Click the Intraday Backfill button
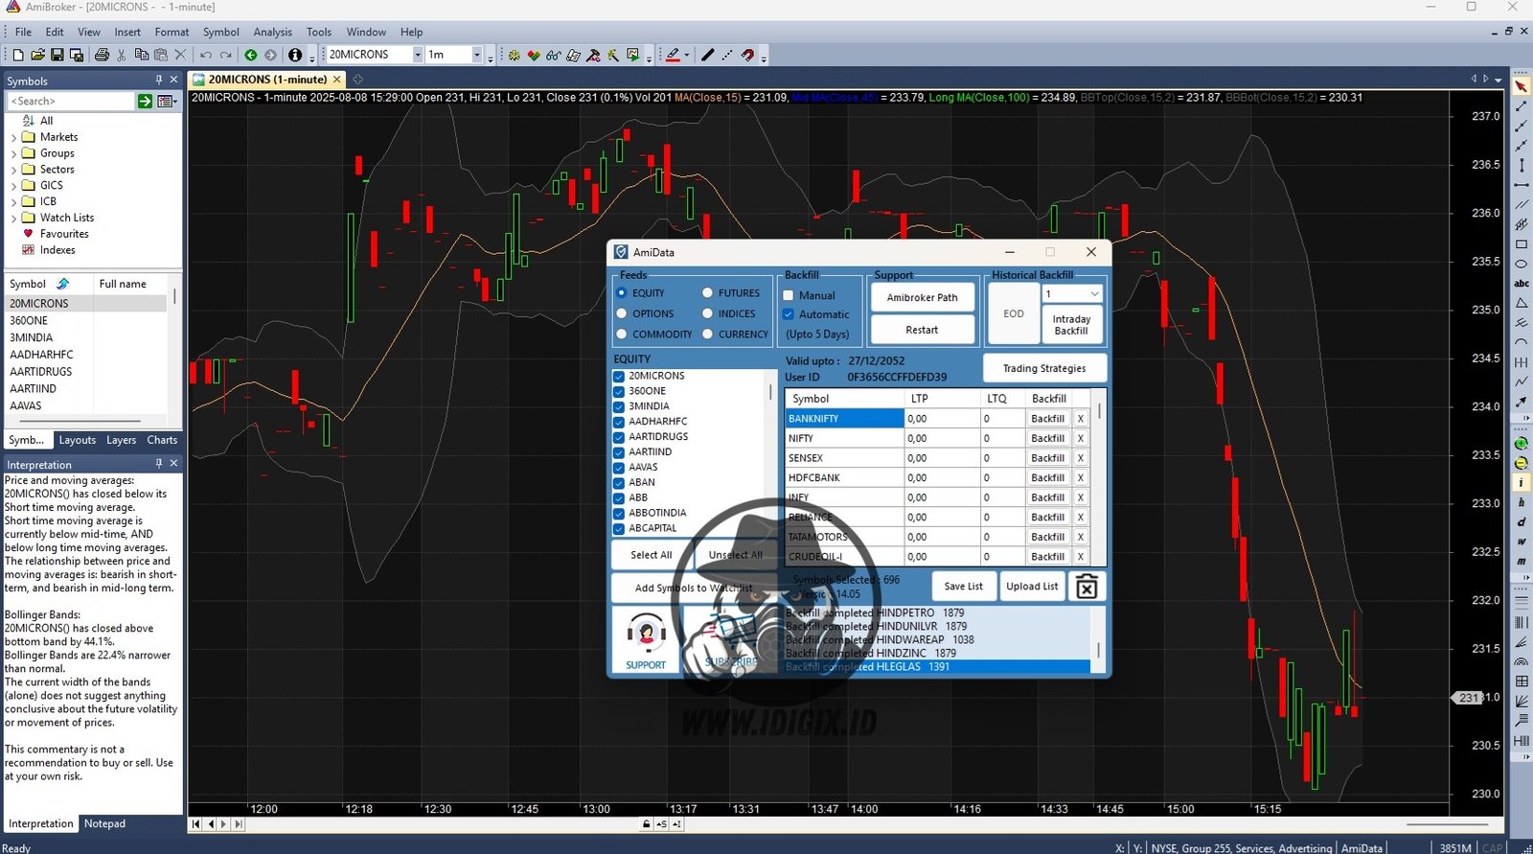The image size is (1533, 854). coord(1071,325)
